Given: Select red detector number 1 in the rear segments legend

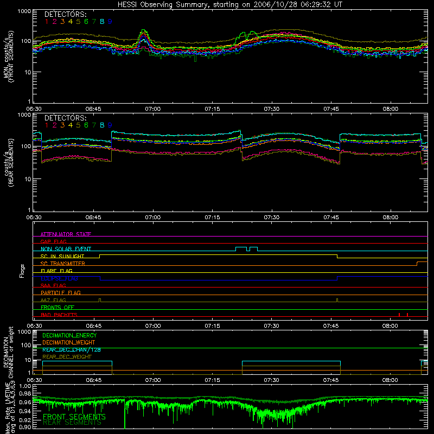Looking at the screenshot, I should (x=47, y=125).
